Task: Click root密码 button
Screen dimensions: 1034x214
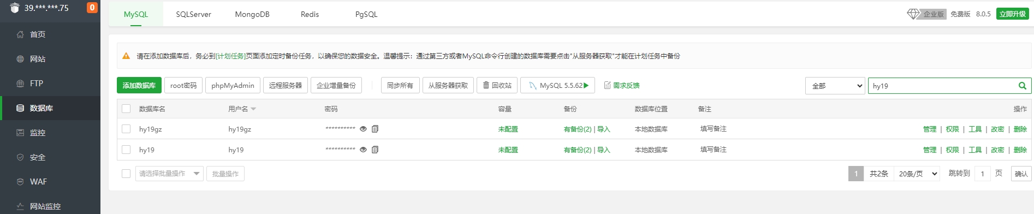Action: [183, 86]
